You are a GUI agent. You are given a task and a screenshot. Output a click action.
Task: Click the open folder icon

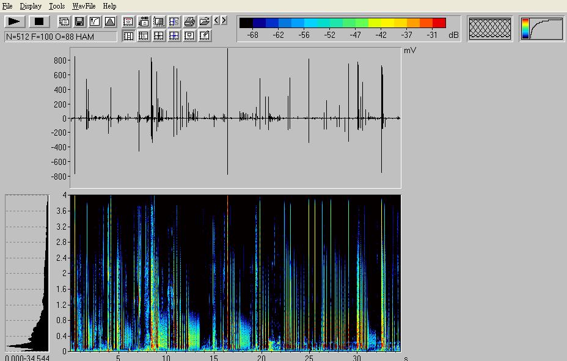205,21
